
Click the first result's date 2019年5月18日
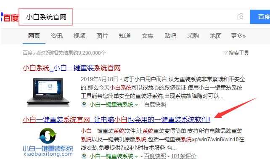tap(99, 79)
